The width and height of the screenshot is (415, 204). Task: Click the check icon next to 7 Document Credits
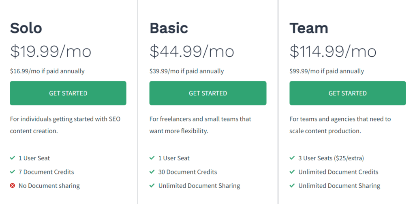[x=13, y=172]
